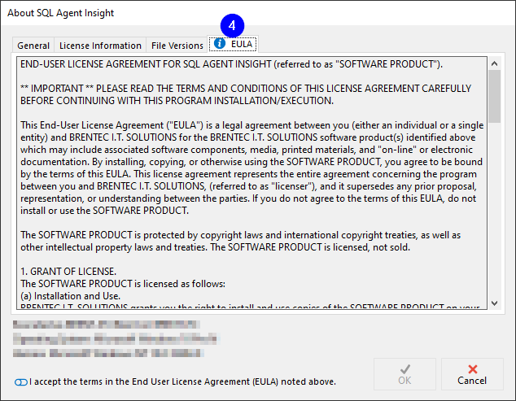Screen dimensions: 516x401
Task: Click 'The SOFTWARE PRODUCT is licensed as follows:' line
Action: 123,284
